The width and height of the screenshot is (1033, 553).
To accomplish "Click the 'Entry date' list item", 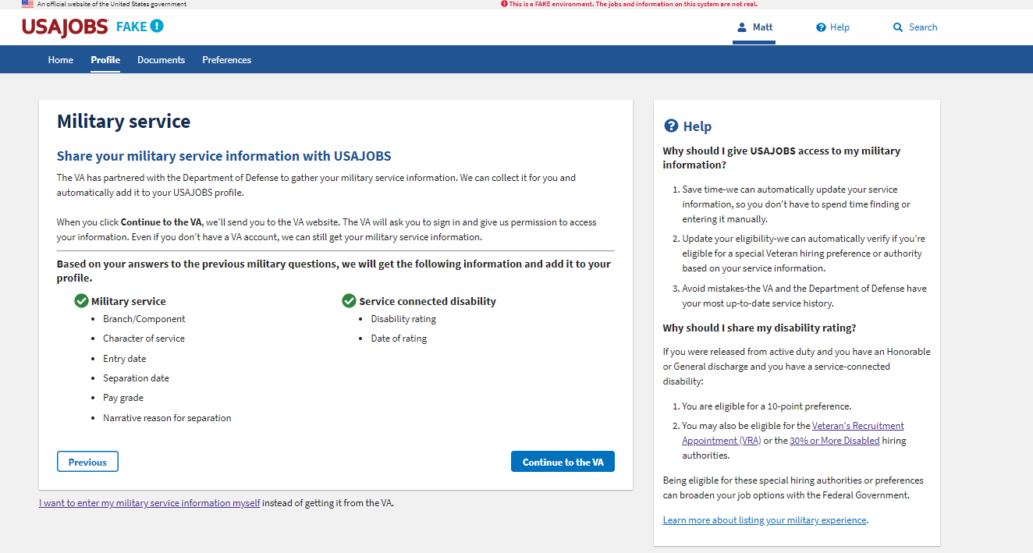I will coord(124,359).
